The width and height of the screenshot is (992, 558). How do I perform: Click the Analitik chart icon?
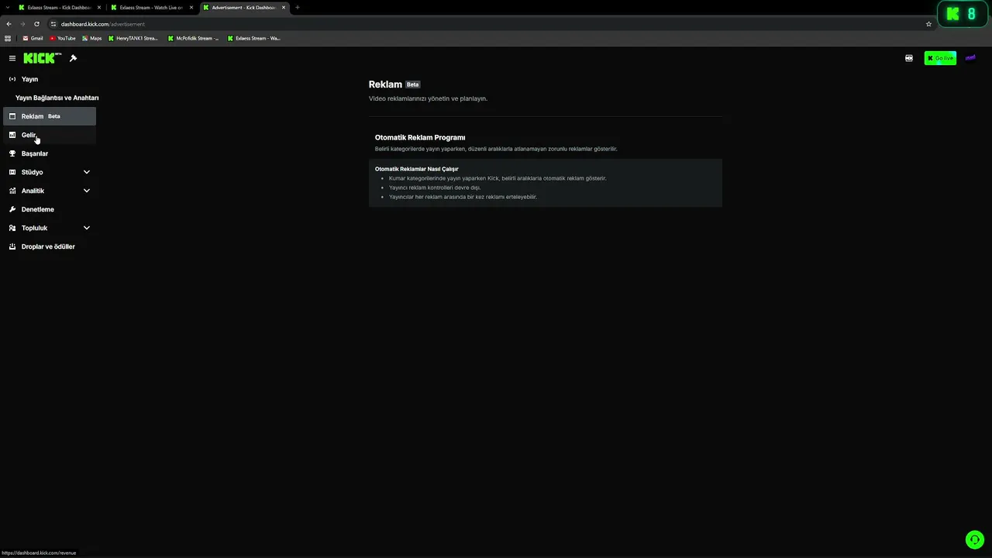pos(12,191)
